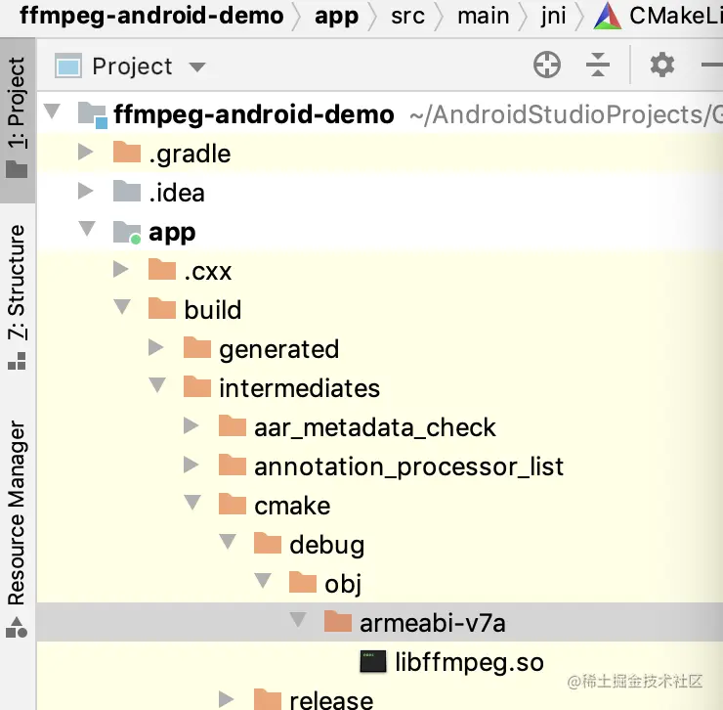Click the cmake folder icon
The image size is (723, 710).
232,504
